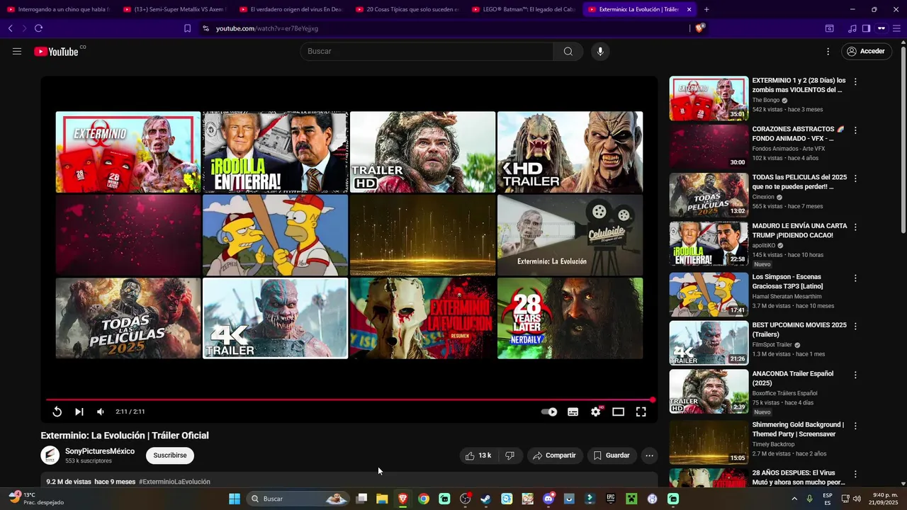Switch to tab 20 Cosas Típicas
907x510 pixels.
tap(406, 9)
